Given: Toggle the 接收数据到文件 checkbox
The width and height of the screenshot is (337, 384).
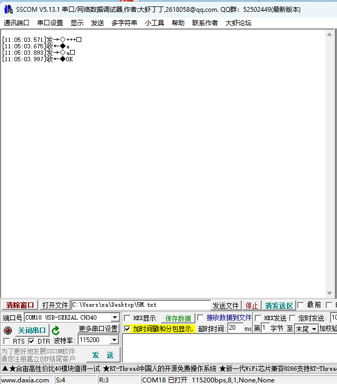Looking at the screenshot, I should [x=200, y=317].
